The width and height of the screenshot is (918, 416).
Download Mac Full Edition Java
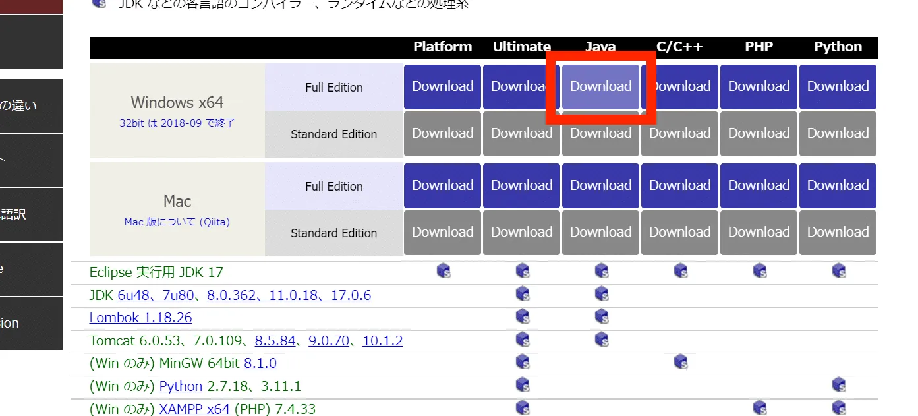(600, 185)
